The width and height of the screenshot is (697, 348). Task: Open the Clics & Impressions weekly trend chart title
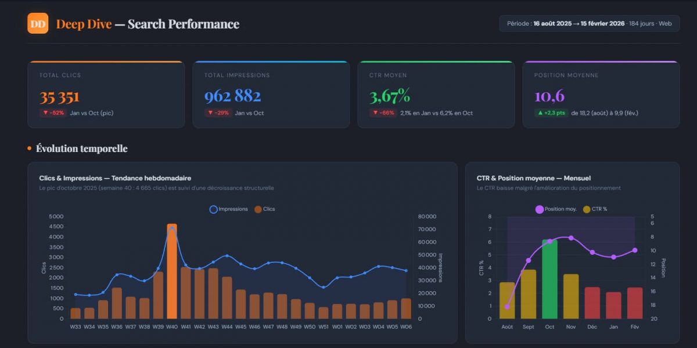118,178
